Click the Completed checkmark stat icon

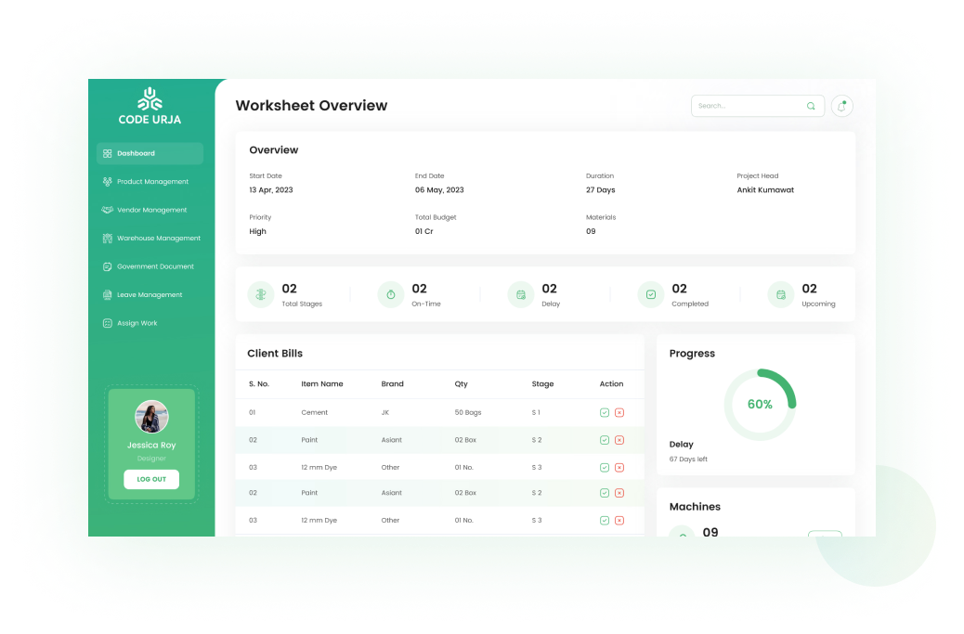651,294
